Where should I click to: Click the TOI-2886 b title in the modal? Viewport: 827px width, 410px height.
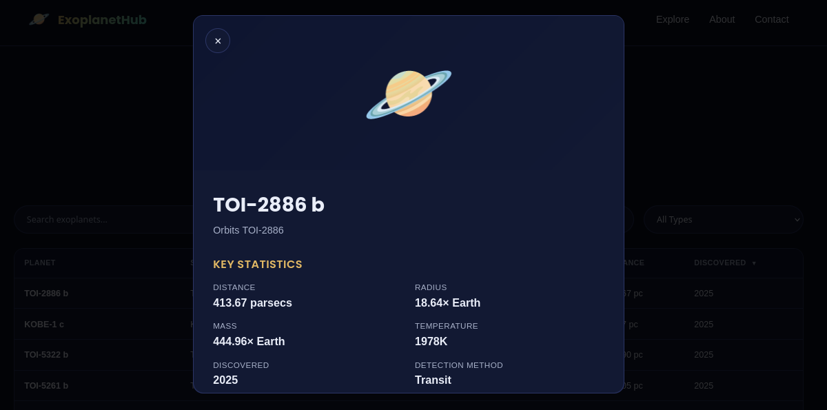click(x=269, y=205)
